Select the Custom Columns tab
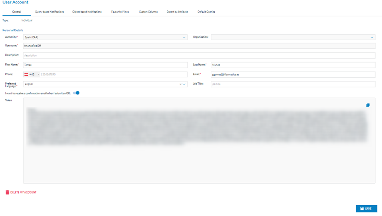 click(x=148, y=12)
